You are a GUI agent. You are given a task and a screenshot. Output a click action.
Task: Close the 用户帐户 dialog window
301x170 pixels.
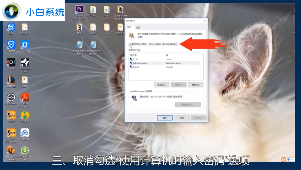coord(205,21)
